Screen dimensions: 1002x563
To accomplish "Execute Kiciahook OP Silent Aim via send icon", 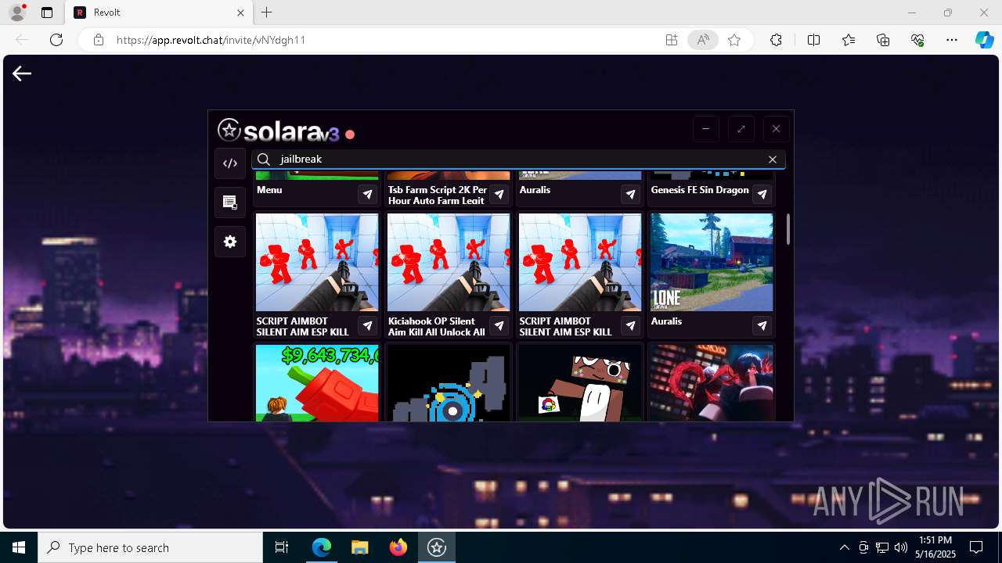I will 499,325.
